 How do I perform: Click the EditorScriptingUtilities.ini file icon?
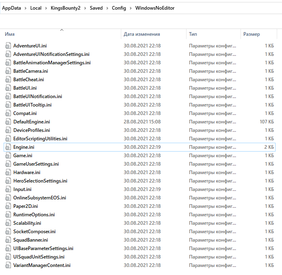point(8,139)
